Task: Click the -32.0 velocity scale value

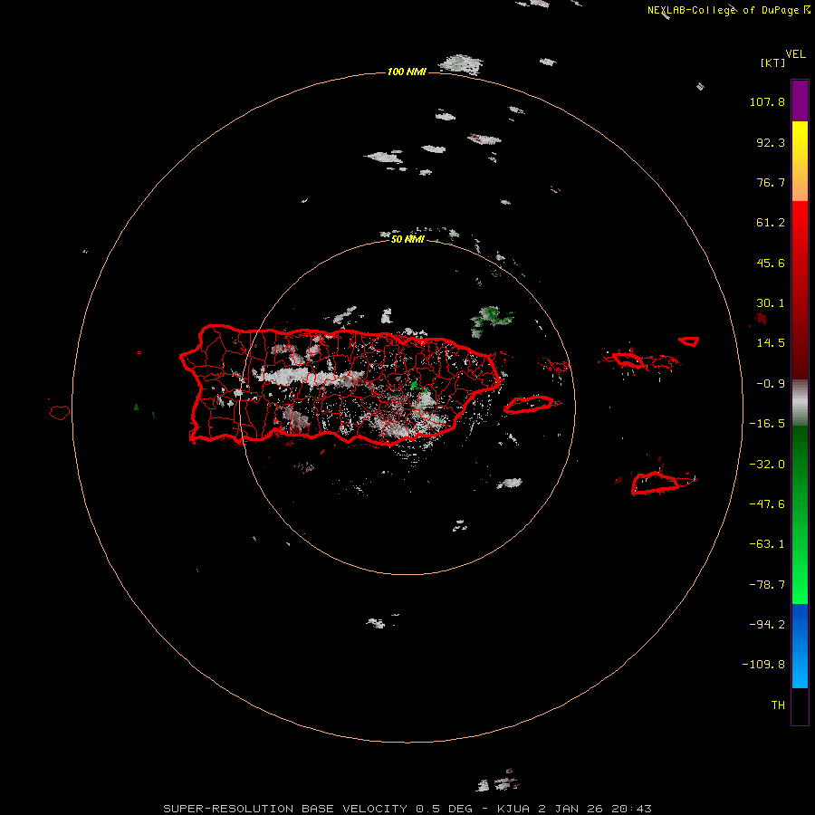Action: (x=767, y=465)
